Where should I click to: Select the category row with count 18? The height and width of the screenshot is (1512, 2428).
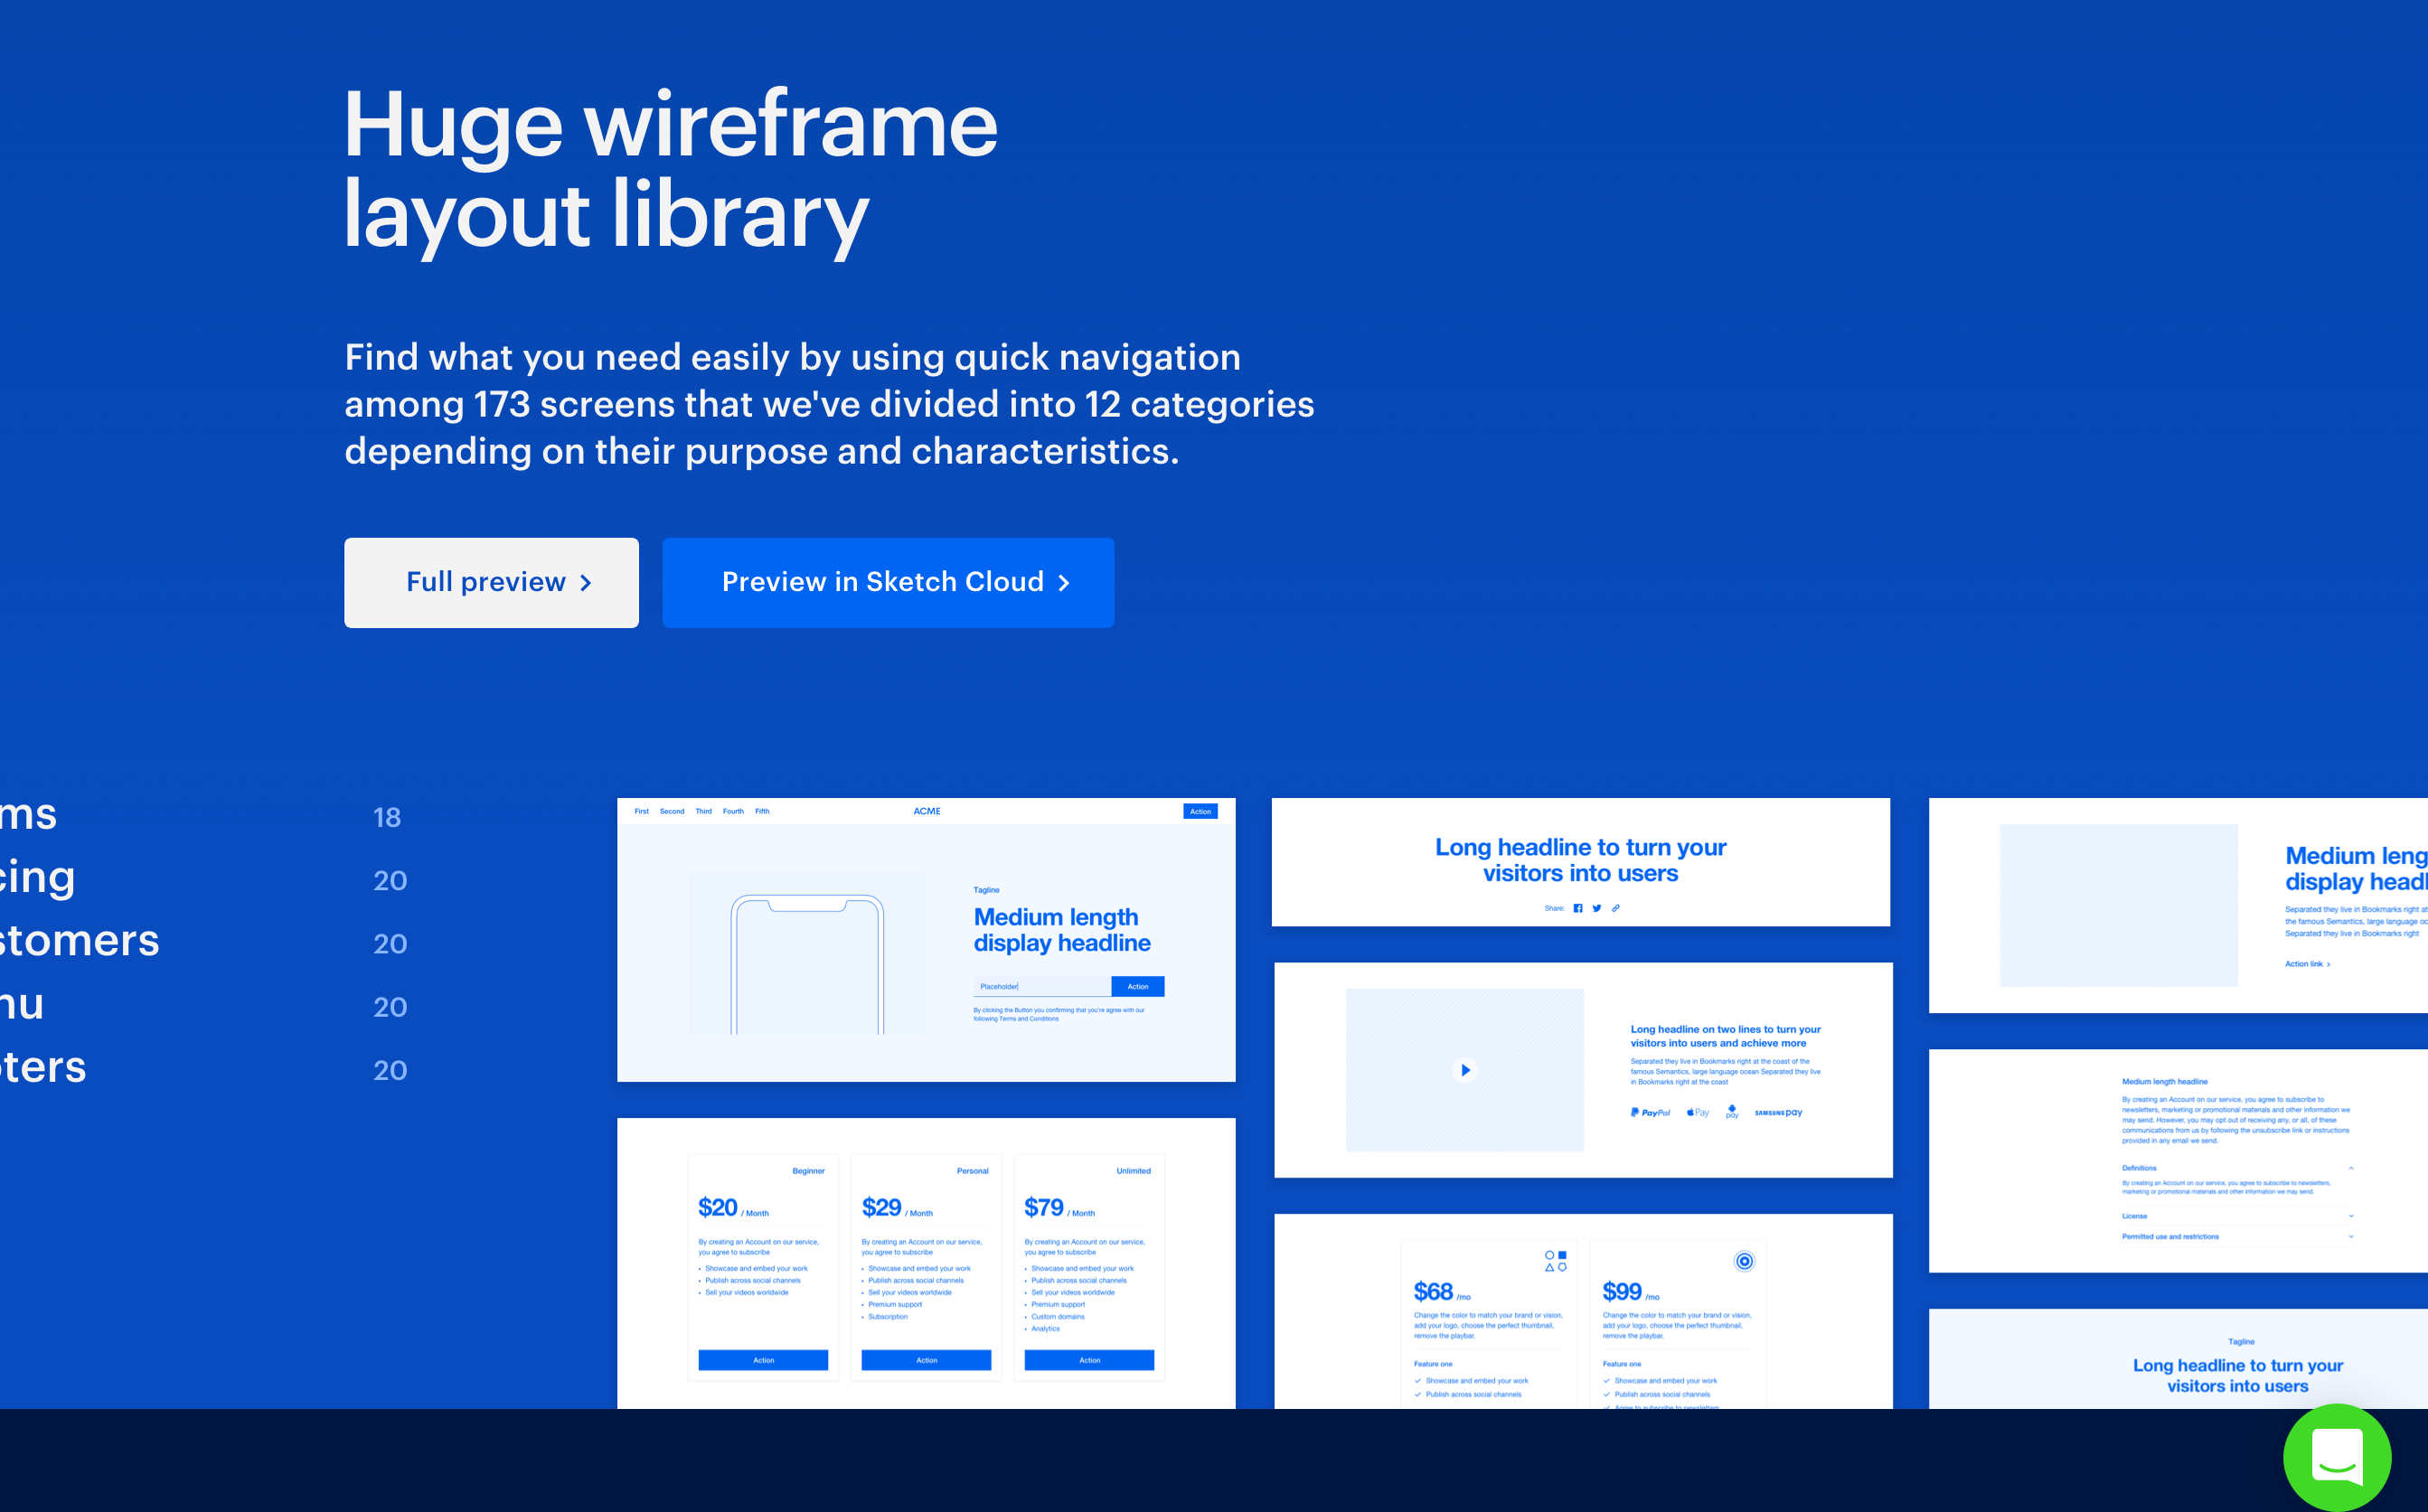point(205,816)
